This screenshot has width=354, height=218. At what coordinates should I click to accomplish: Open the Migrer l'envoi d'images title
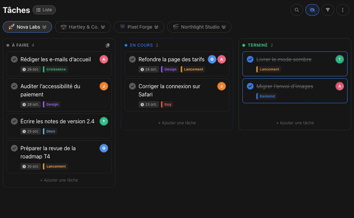coord(285,86)
